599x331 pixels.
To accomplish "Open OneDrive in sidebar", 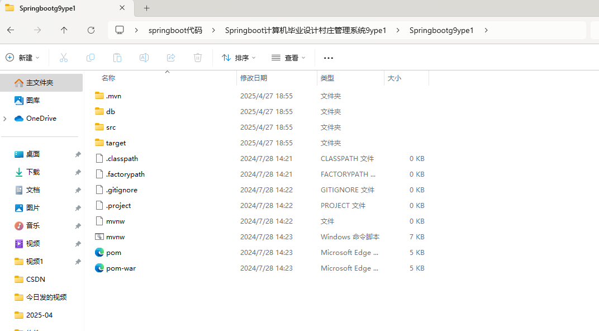I will (x=41, y=119).
